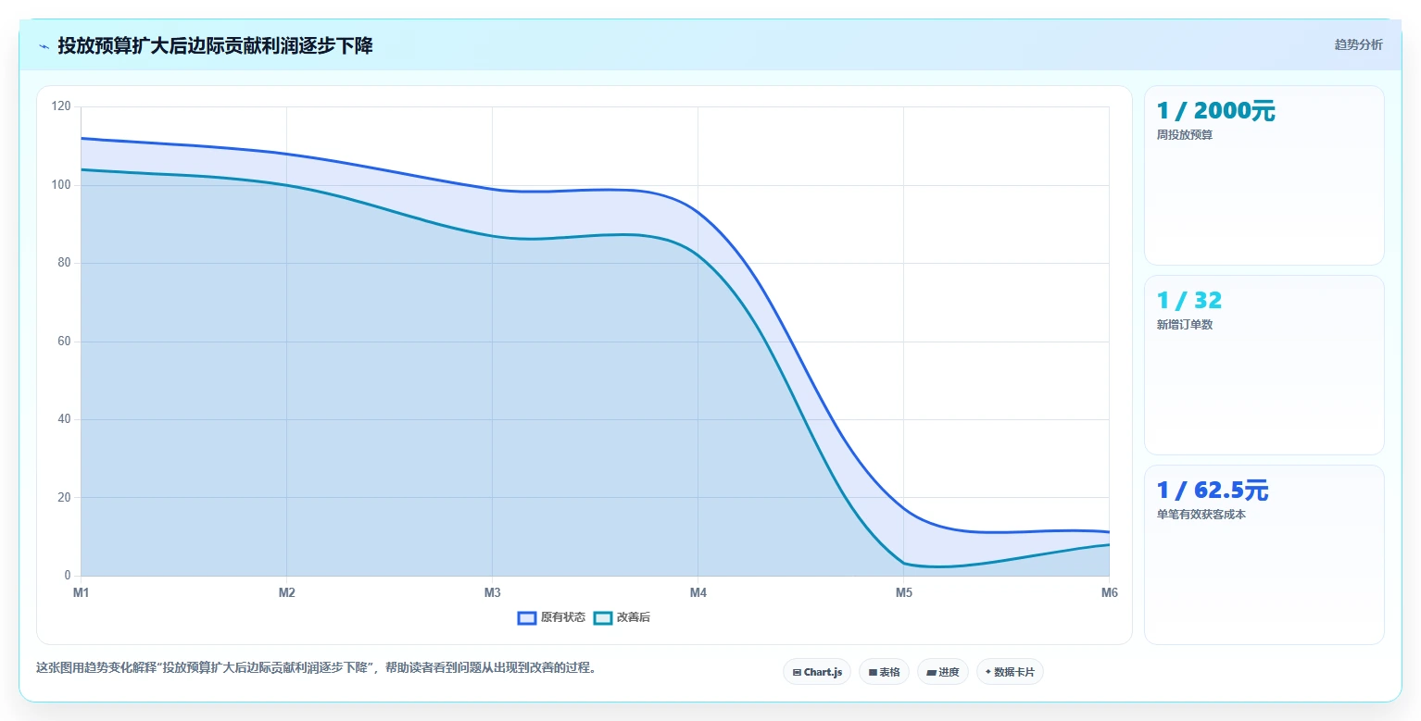
Task: Click the M3 x-axis label
Action: [492, 592]
